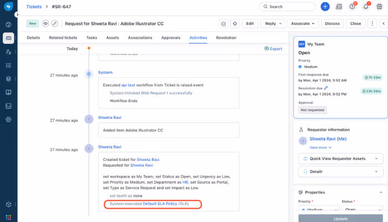Switch to the Assets tab
Screen dimensions: 388x222
pos(113,38)
